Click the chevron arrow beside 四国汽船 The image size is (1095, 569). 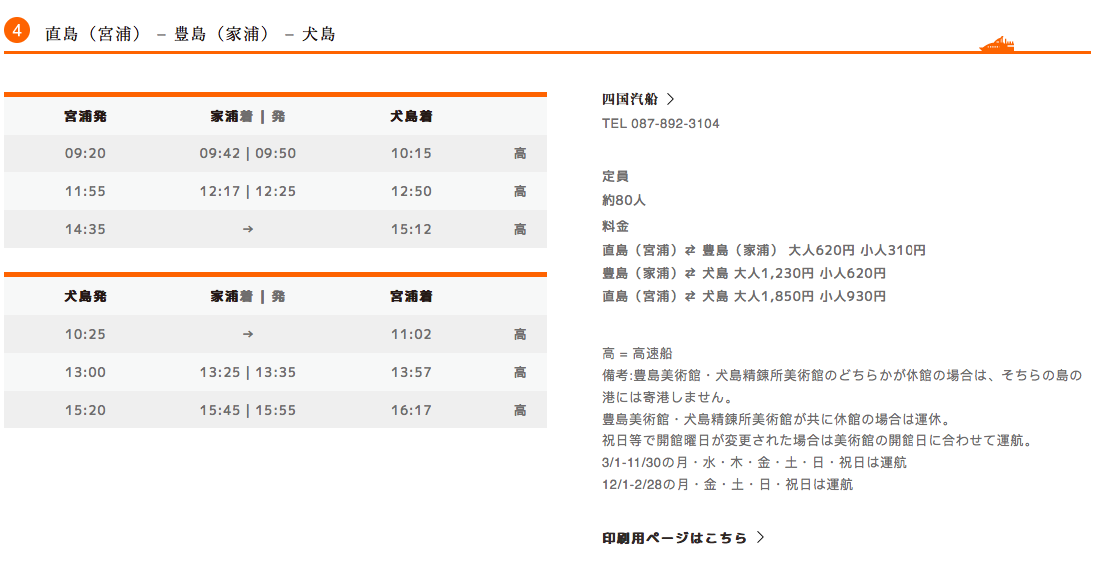click(671, 99)
